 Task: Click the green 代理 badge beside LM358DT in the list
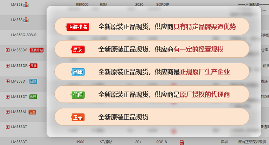click(x=33, y=97)
